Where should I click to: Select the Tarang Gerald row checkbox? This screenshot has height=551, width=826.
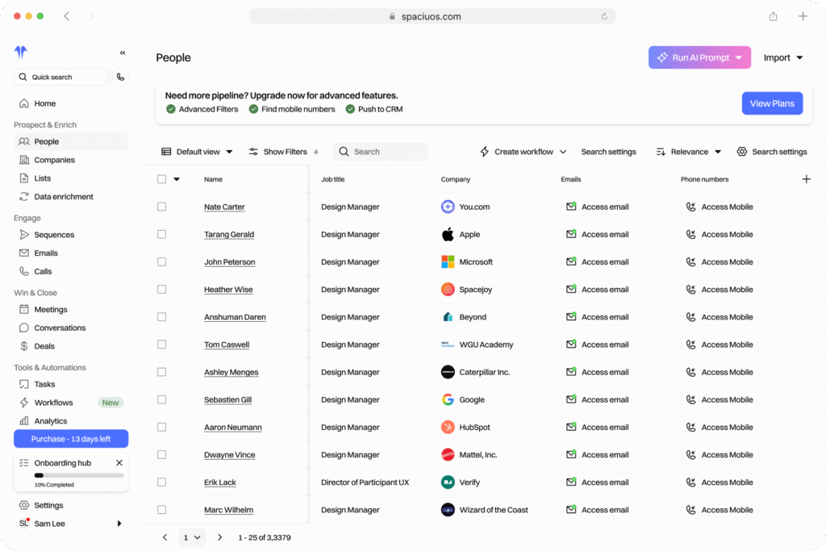click(161, 235)
